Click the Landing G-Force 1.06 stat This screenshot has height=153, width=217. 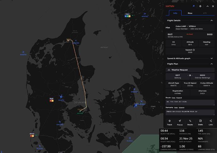point(186,148)
